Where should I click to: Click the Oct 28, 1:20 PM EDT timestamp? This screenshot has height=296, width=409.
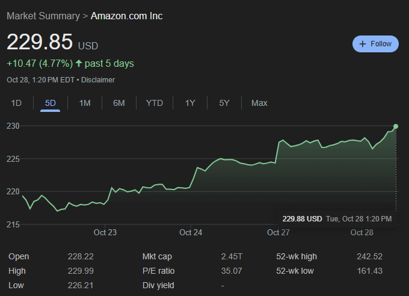[41, 80]
